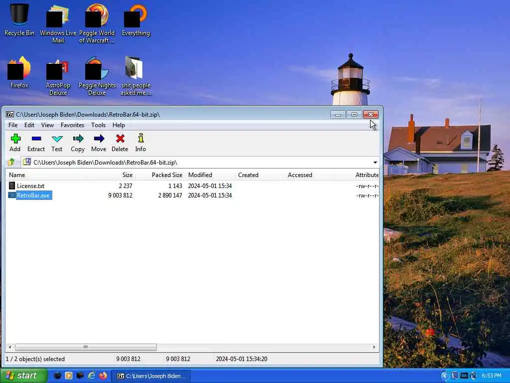The image size is (510, 383).
Task: Run the Test archive tool
Action: click(x=57, y=139)
